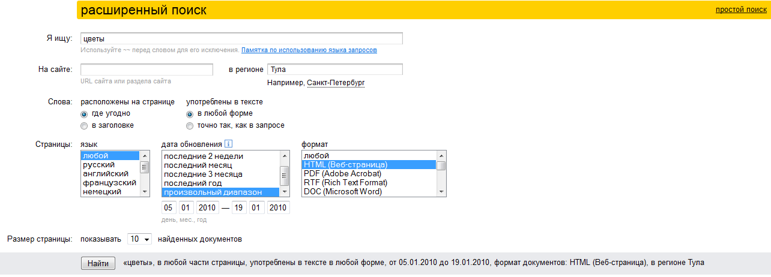Screen dimensions: 771x277
Task: Click the end day field '19'
Action: 240,207
